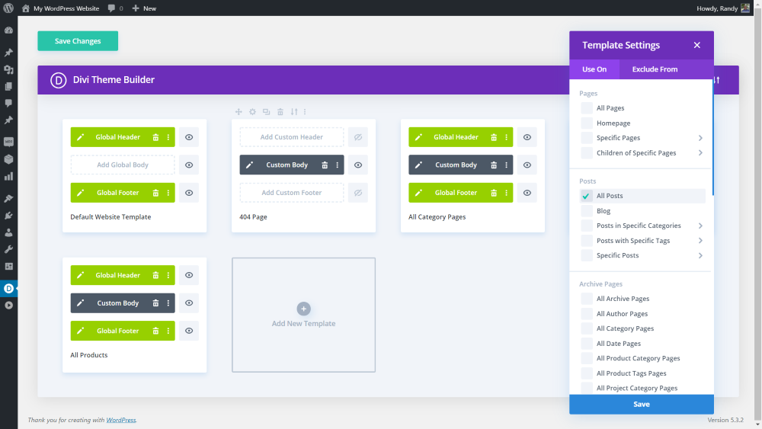Expand Specific Pages options arrow
Viewport: 762px width, 429px height.
coord(700,138)
